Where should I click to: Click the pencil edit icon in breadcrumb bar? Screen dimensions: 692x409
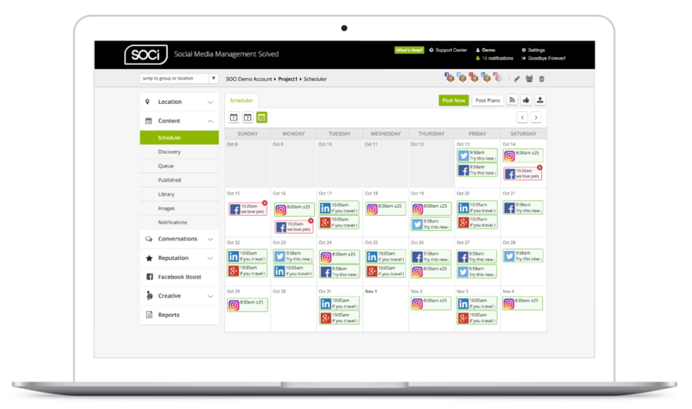[517, 79]
